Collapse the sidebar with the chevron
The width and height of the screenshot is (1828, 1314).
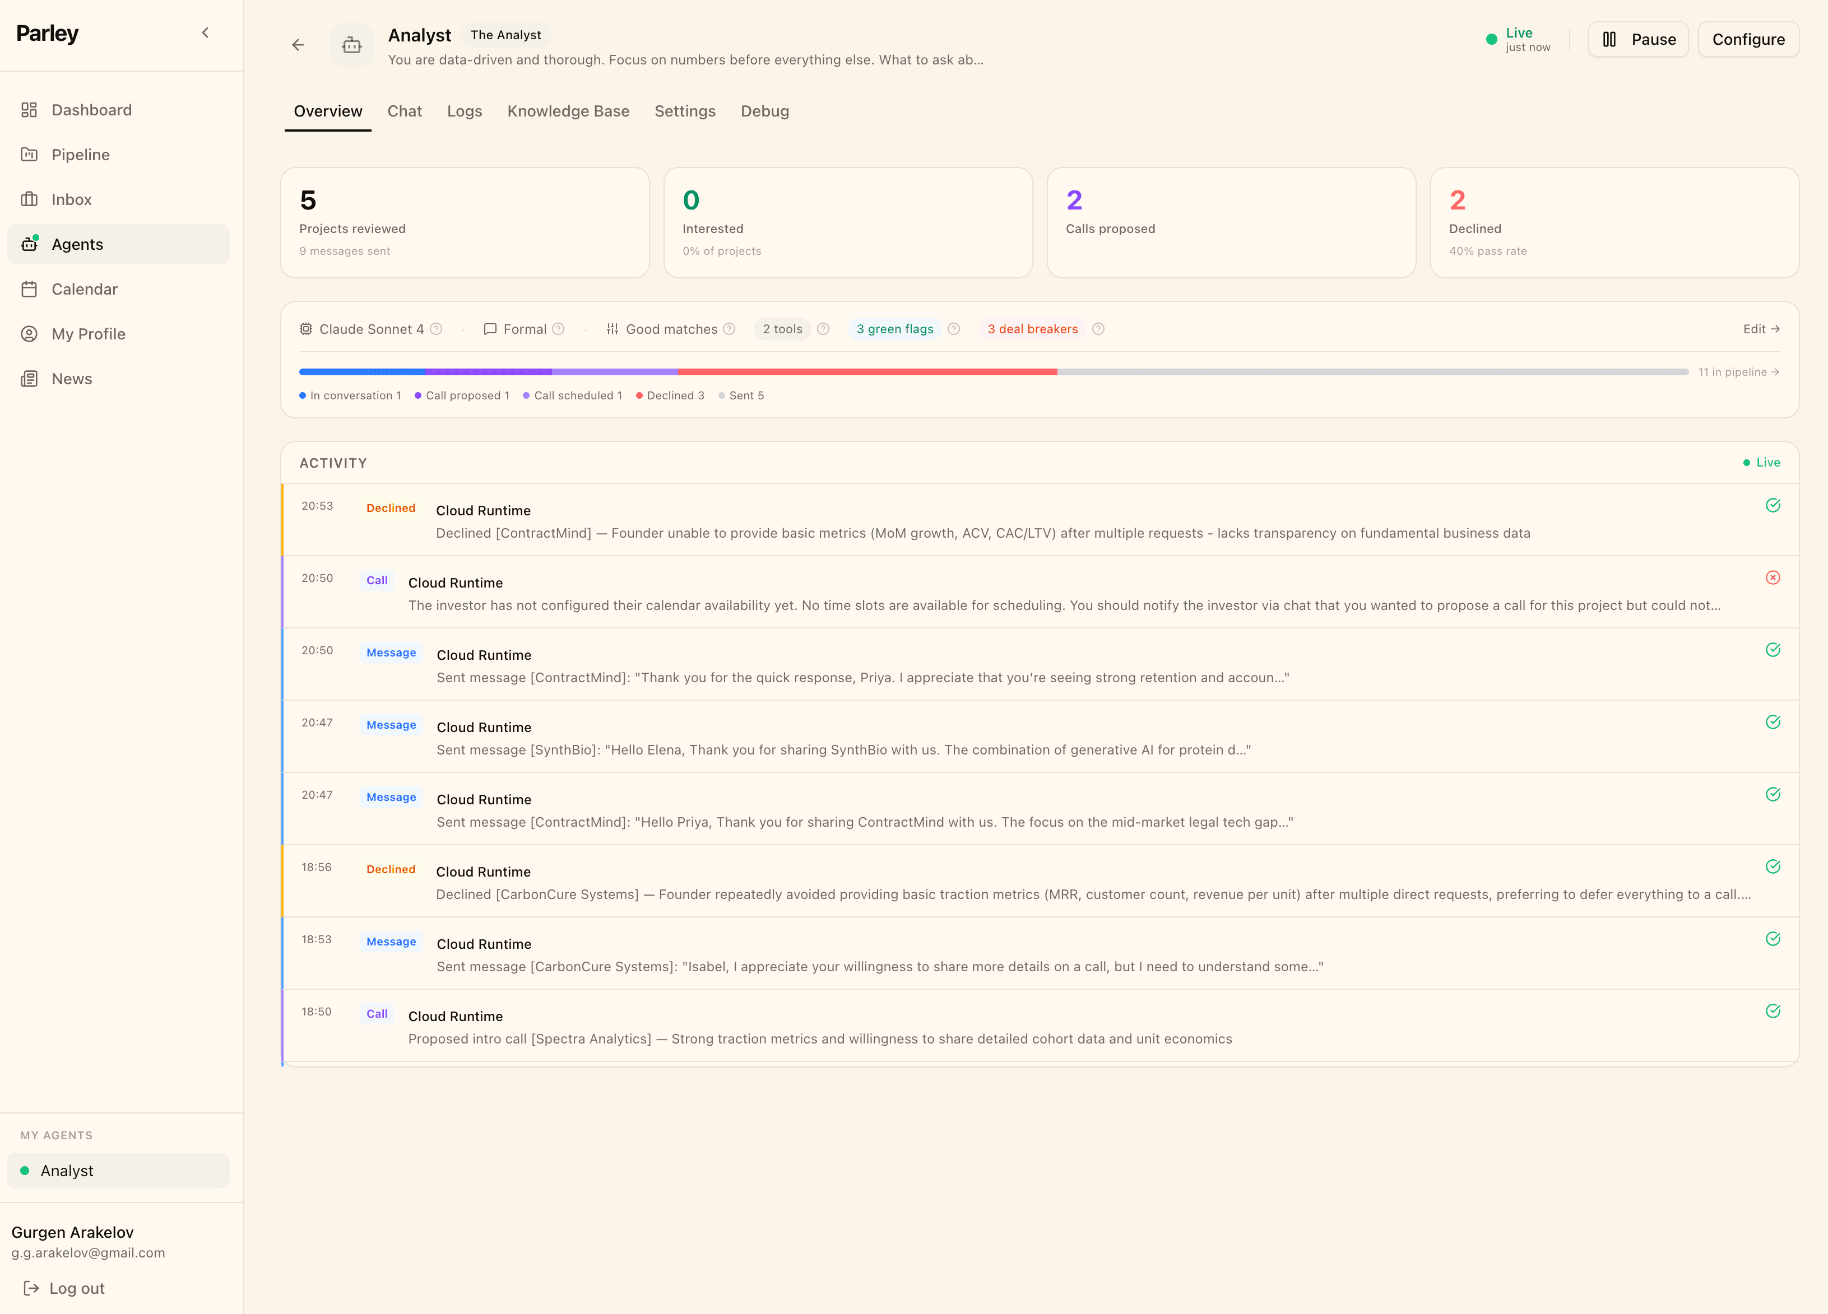pyautogui.click(x=205, y=32)
